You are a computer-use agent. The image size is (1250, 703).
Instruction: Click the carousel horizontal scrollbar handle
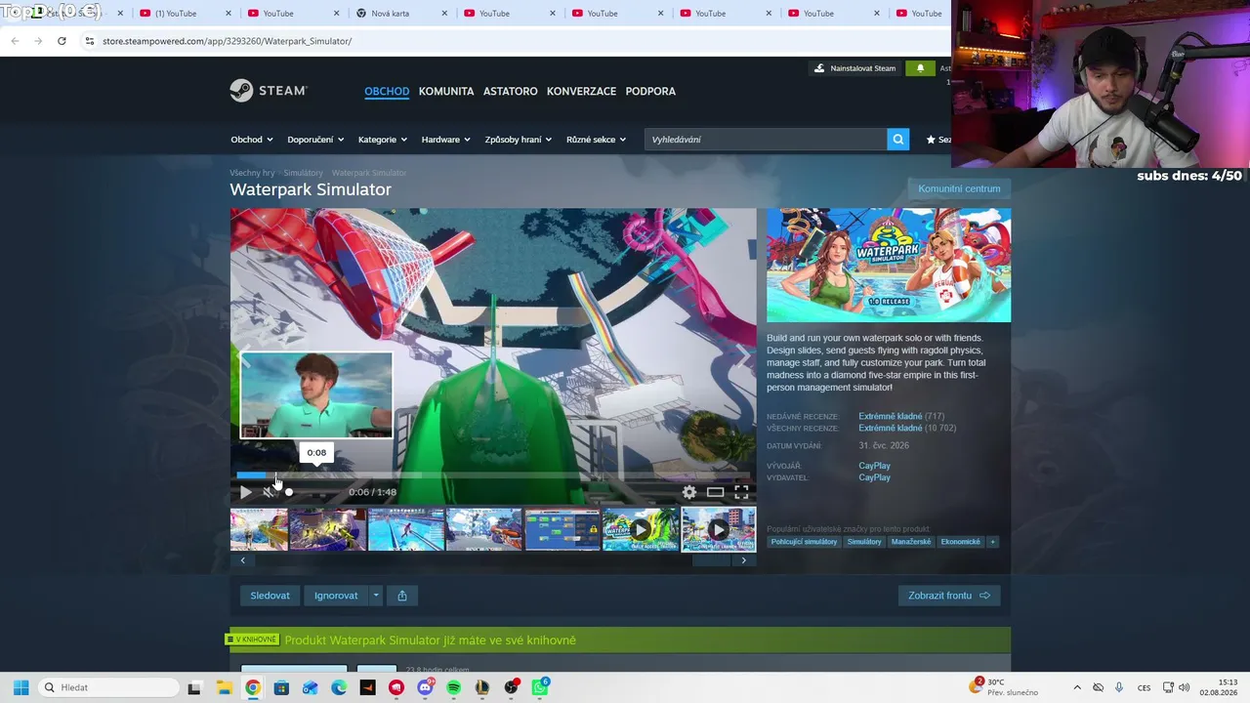click(x=712, y=560)
